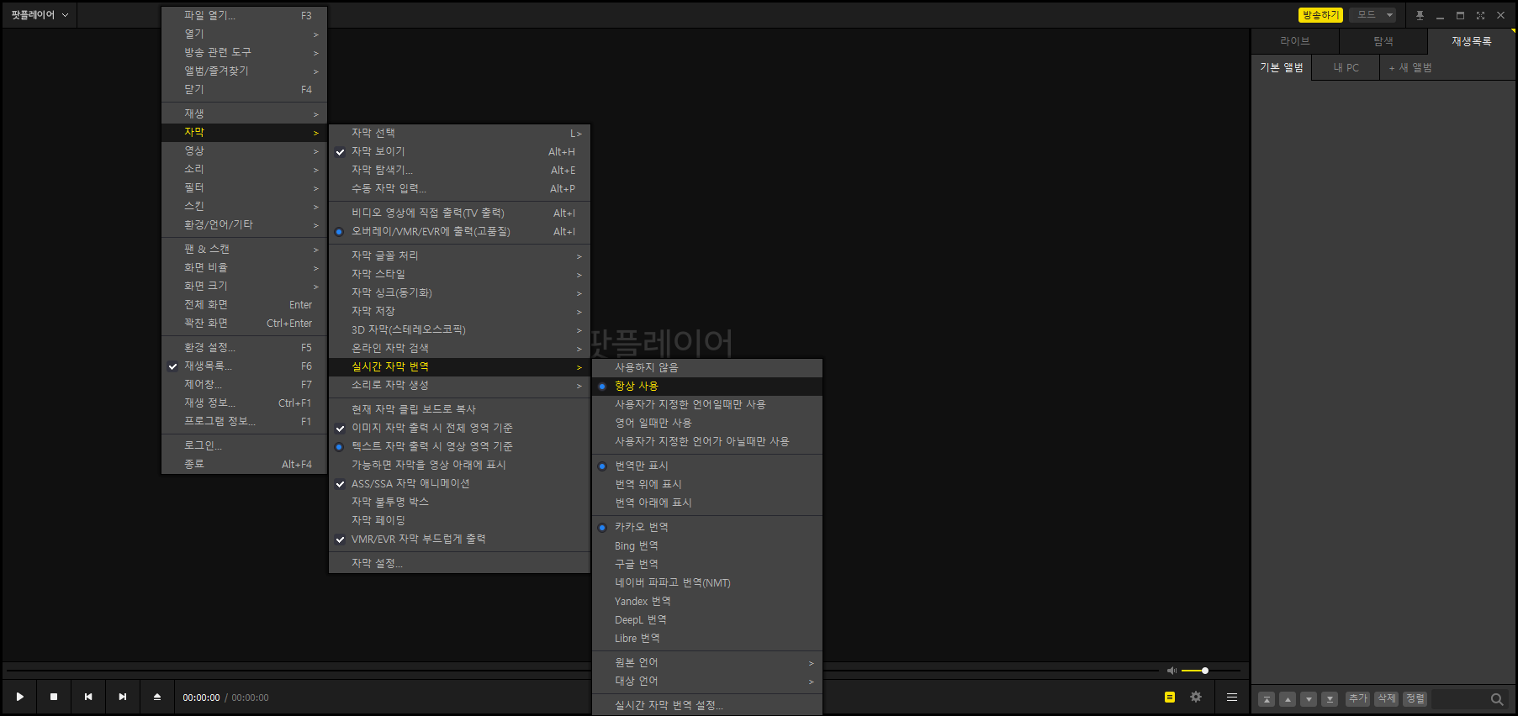Choose 번역만 표시 display option
Image resolution: width=1518 pixels, height=716 pixels.
[707, 466]
